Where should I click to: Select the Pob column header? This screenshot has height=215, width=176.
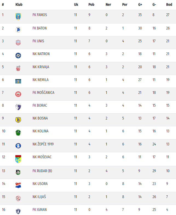click(91, 5)
